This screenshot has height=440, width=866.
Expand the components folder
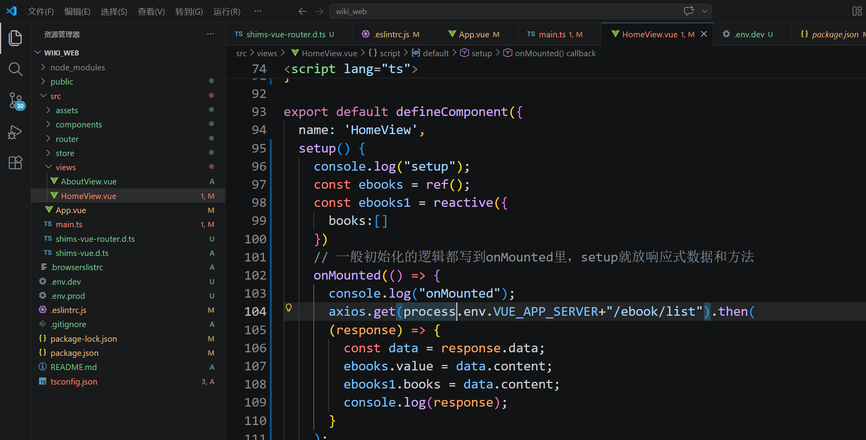click(128, 124)
